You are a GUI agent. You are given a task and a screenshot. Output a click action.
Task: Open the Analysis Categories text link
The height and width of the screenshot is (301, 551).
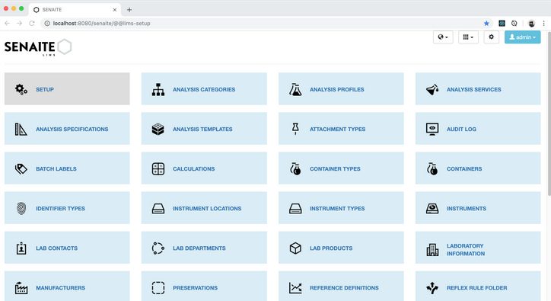204,89
